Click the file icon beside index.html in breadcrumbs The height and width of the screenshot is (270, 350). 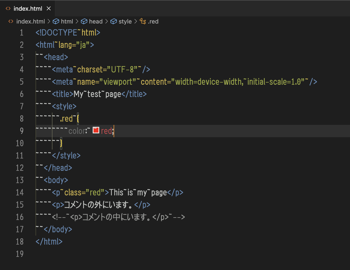click(x=11, y=22)
